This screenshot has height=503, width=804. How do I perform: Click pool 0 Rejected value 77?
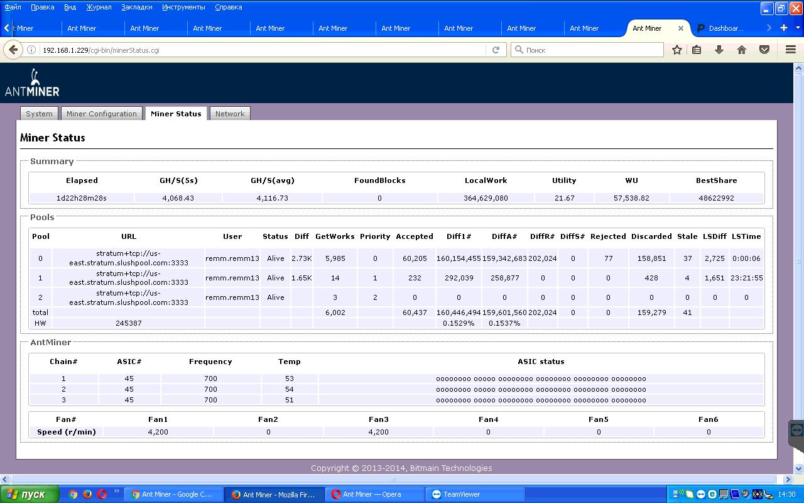coord(608,258)
